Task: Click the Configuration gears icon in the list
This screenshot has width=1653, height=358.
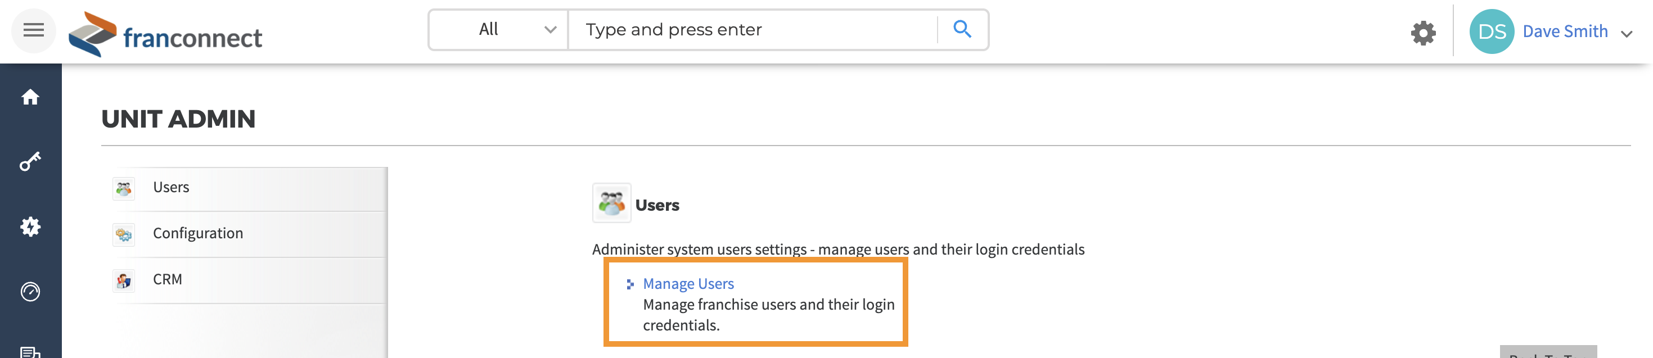Action: (123, 235)
